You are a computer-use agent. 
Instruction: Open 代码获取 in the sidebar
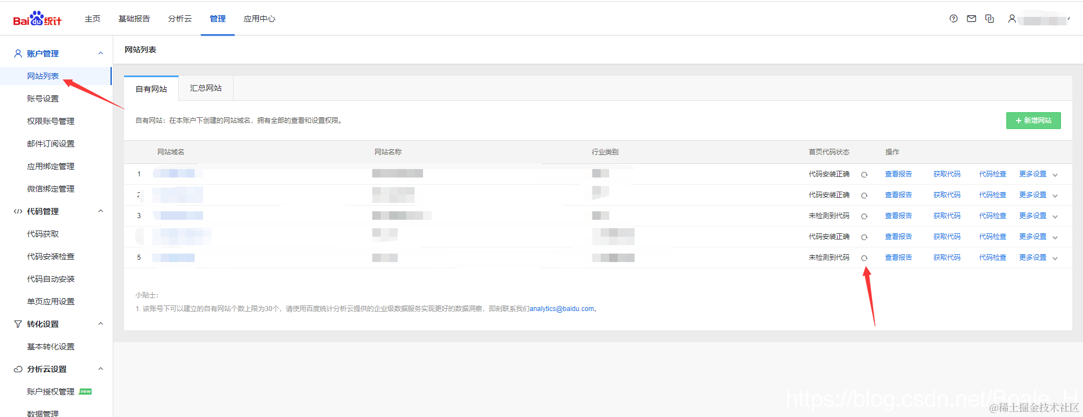[x=43, y=234]
